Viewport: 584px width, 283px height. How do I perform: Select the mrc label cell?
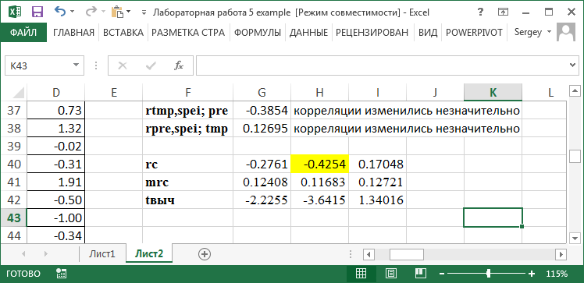187,182
